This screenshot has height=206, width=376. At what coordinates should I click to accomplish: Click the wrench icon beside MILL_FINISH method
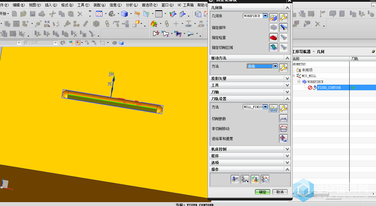pos(283,109)
